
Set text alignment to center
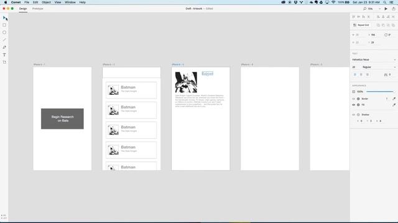pyautogui.click(x=361, y=74)
